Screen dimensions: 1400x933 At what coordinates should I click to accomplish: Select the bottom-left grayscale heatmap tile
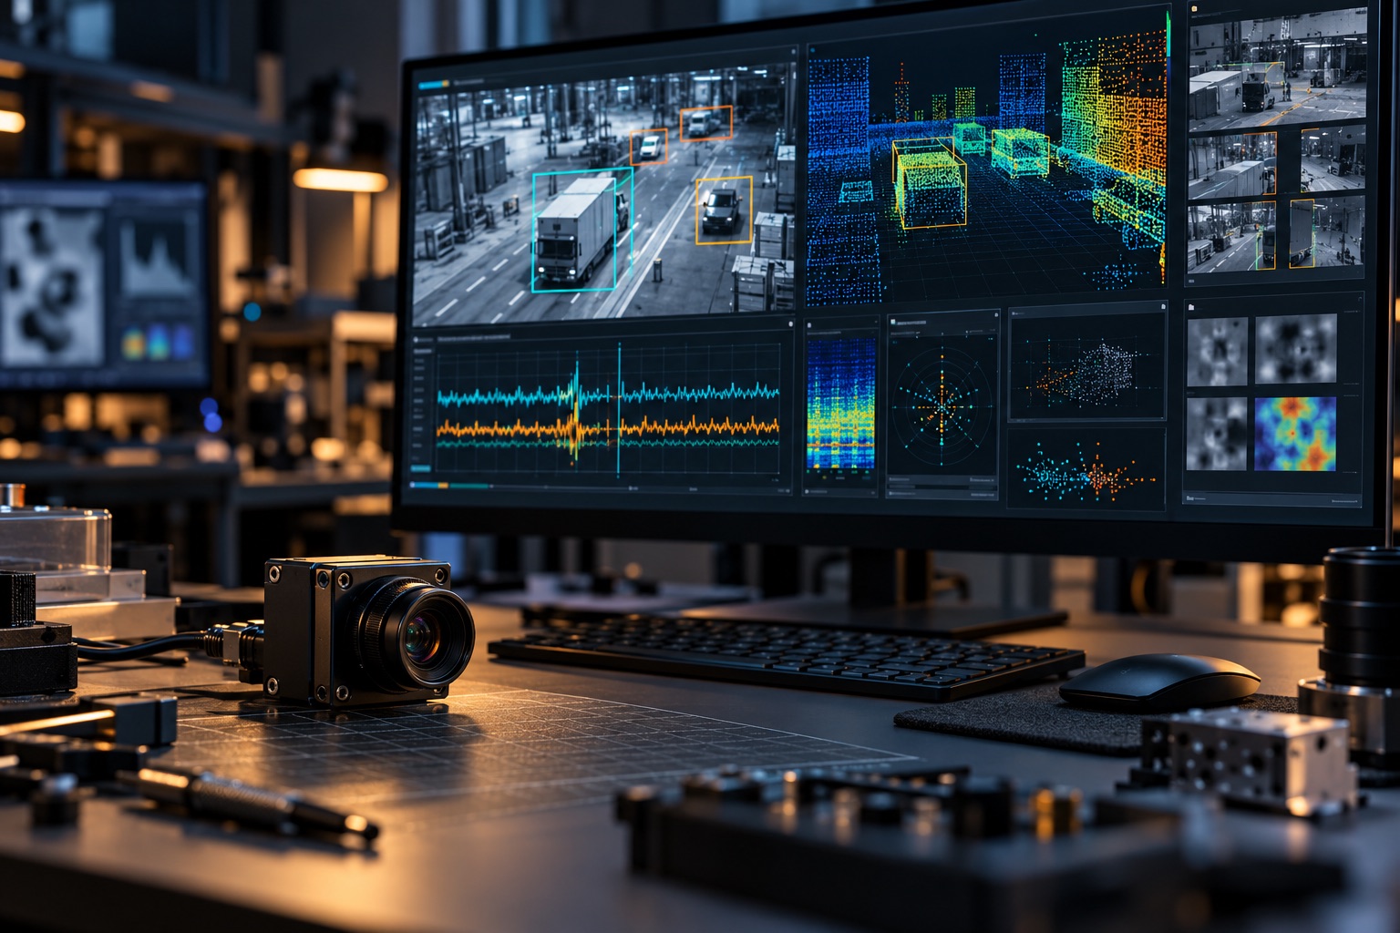point(1217,434)
